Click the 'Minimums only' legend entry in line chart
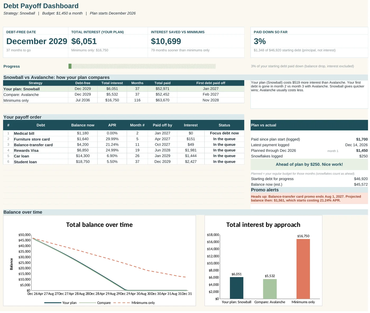 [x=134, y=303]
